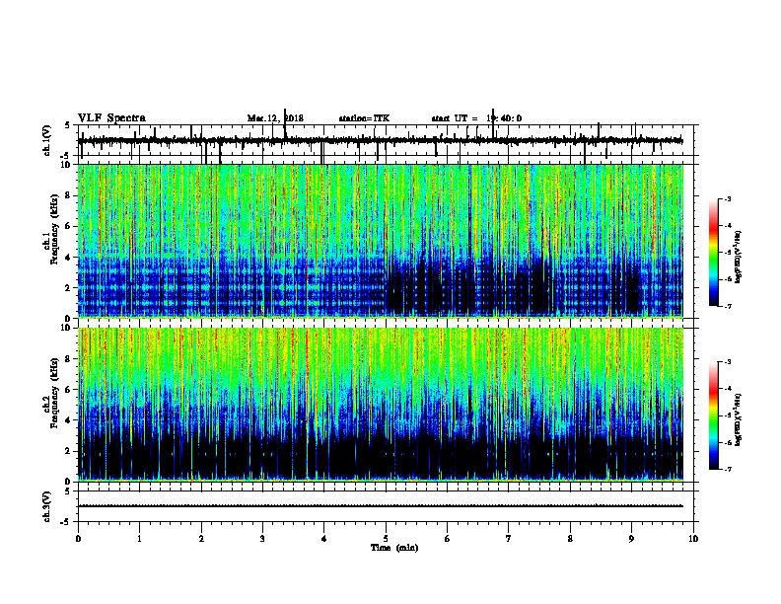The width and height of the screenshot is (781, 604).
Task: Click time axis tick label "8"
Action: tap(570, 539)
